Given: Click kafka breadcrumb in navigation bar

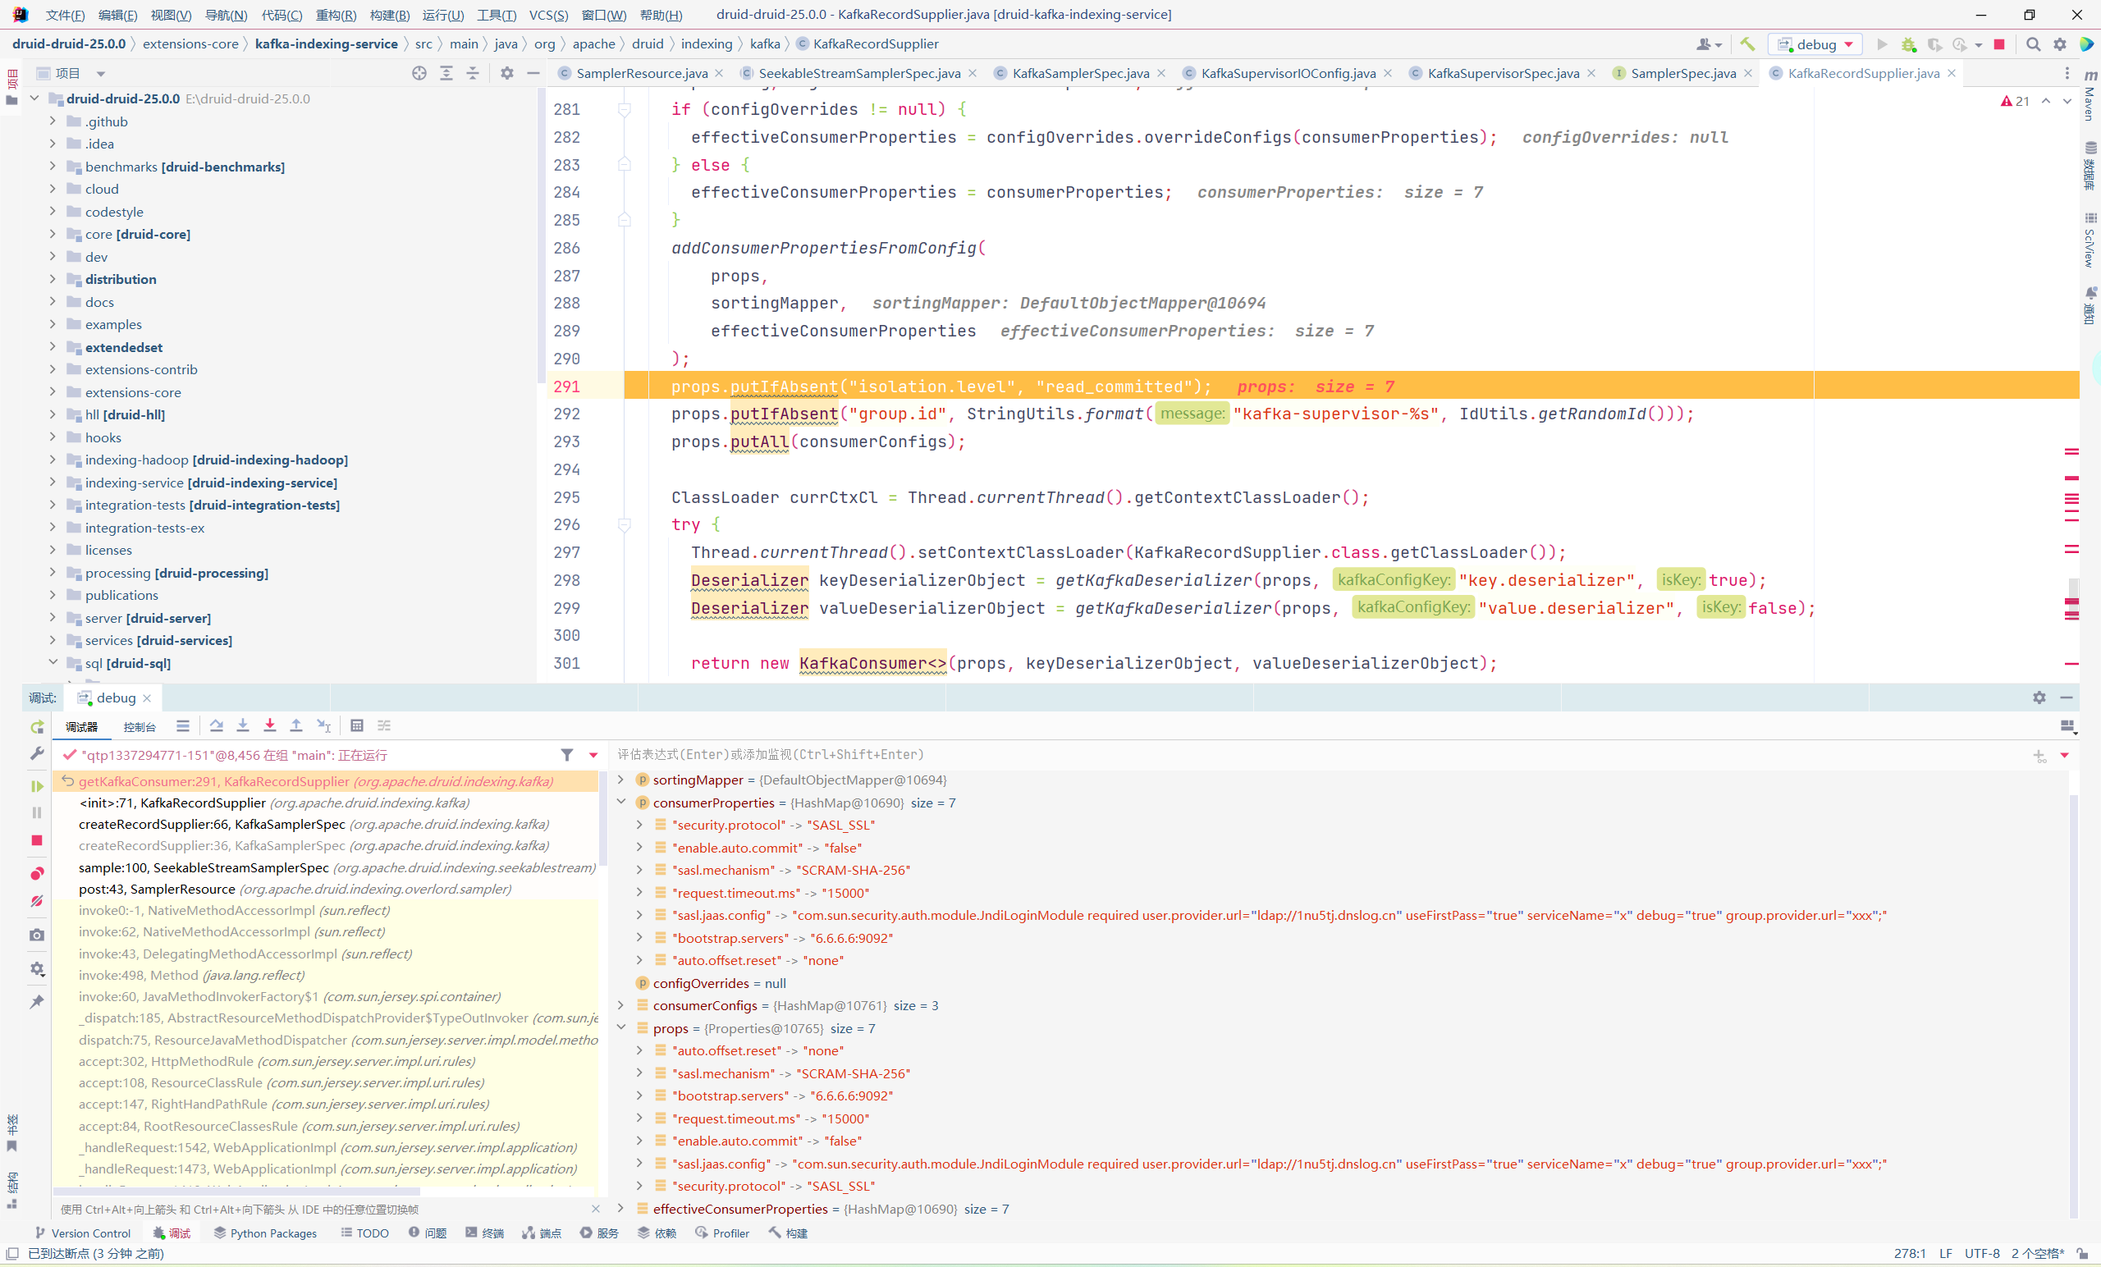Looking at the screenshot, I should (765, 43).
